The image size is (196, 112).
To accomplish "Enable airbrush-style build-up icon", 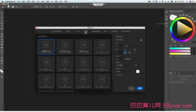I will point(60,7).
